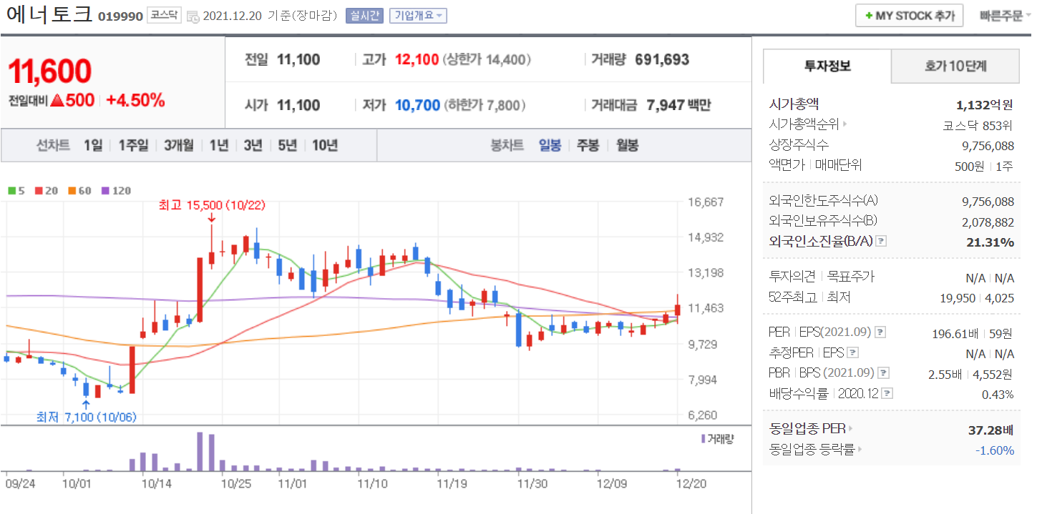Click the 저가 value 10,700
This screenshot has width=1037, height=514.
point(417,106)
